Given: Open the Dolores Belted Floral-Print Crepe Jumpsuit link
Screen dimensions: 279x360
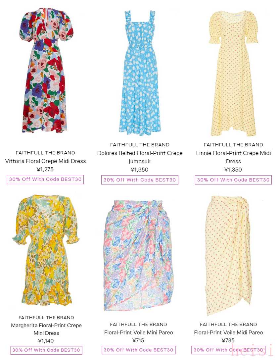Looking at the screenshot, I should (x=140, y=157).
